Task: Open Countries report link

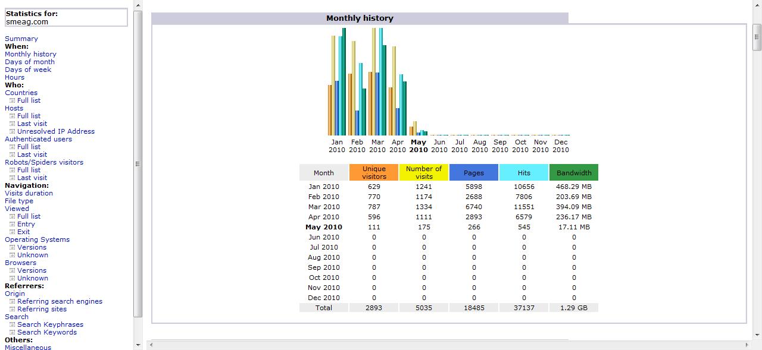Action: pos(21,93)
